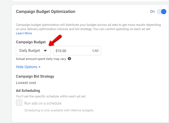Screen dimensions: 169x123
Task: Click the caret arrow in Daily Budget
Action: (x=45, y=50)
